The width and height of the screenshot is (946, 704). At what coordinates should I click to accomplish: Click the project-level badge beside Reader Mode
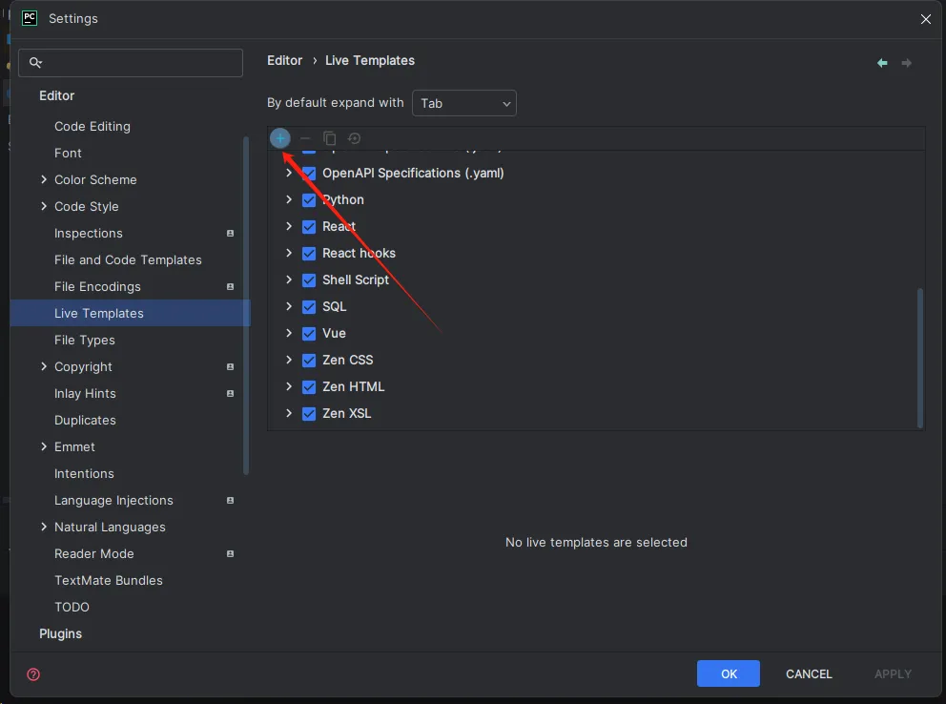coord(230,554)
